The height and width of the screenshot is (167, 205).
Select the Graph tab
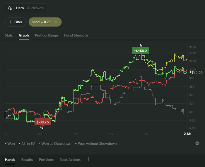point(24,35)
